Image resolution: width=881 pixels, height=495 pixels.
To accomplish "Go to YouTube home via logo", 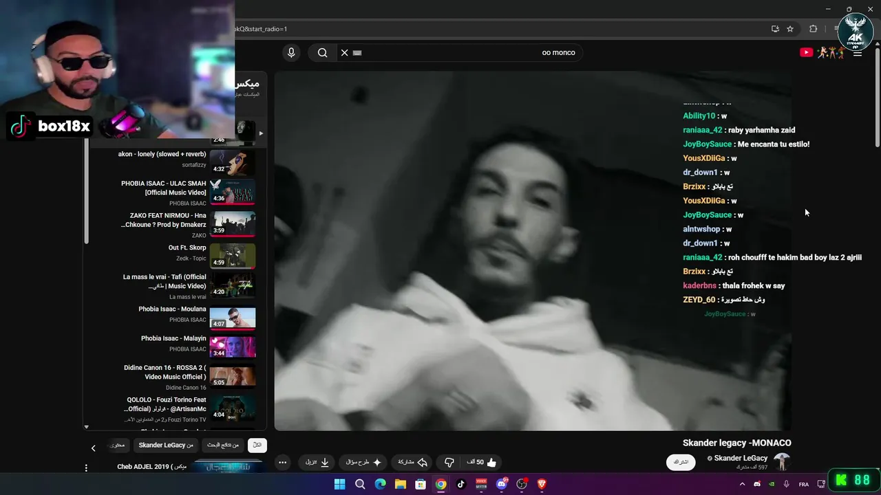I will (822, 52).
